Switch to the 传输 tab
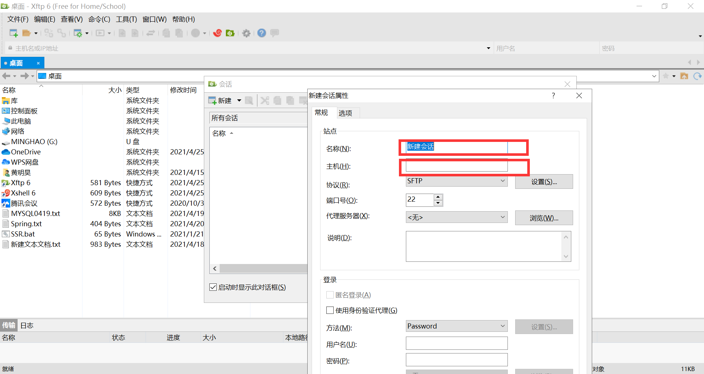The height and width of the screenshot is (374, 704). (x=8, y=325)
